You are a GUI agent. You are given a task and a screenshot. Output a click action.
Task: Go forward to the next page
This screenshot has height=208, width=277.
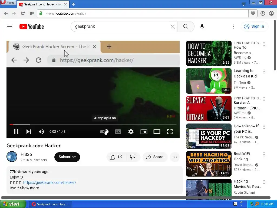click(x=14, y=14)
